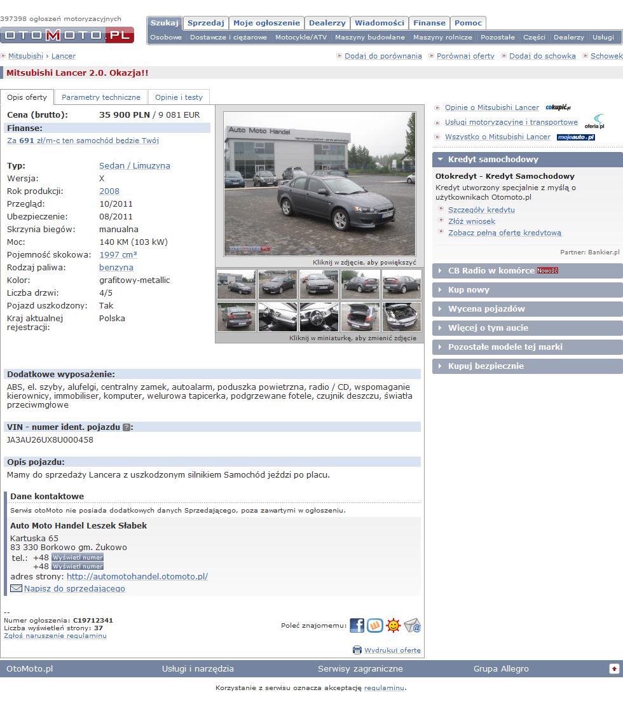Select the open trunk thumbnail
The image size is (623, 704).
pyautogui.click(x=360, y=317)
